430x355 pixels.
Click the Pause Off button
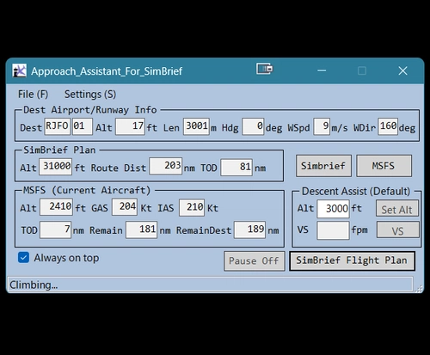[254, 261]
